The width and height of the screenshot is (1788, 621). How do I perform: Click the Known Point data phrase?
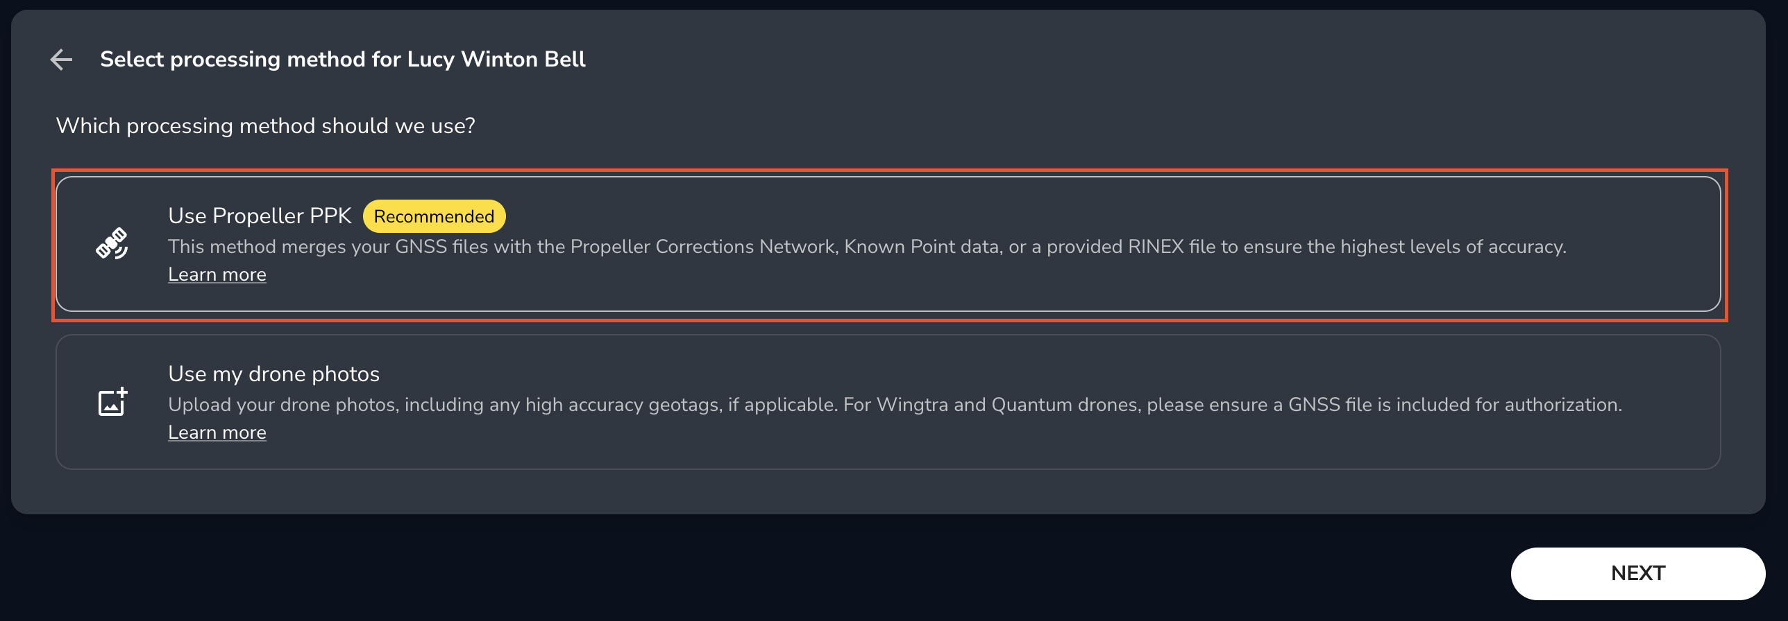[922, 247]
